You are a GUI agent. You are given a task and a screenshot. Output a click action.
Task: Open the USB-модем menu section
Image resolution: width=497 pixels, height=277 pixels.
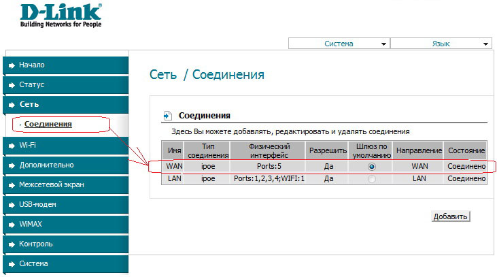[66, 204]
